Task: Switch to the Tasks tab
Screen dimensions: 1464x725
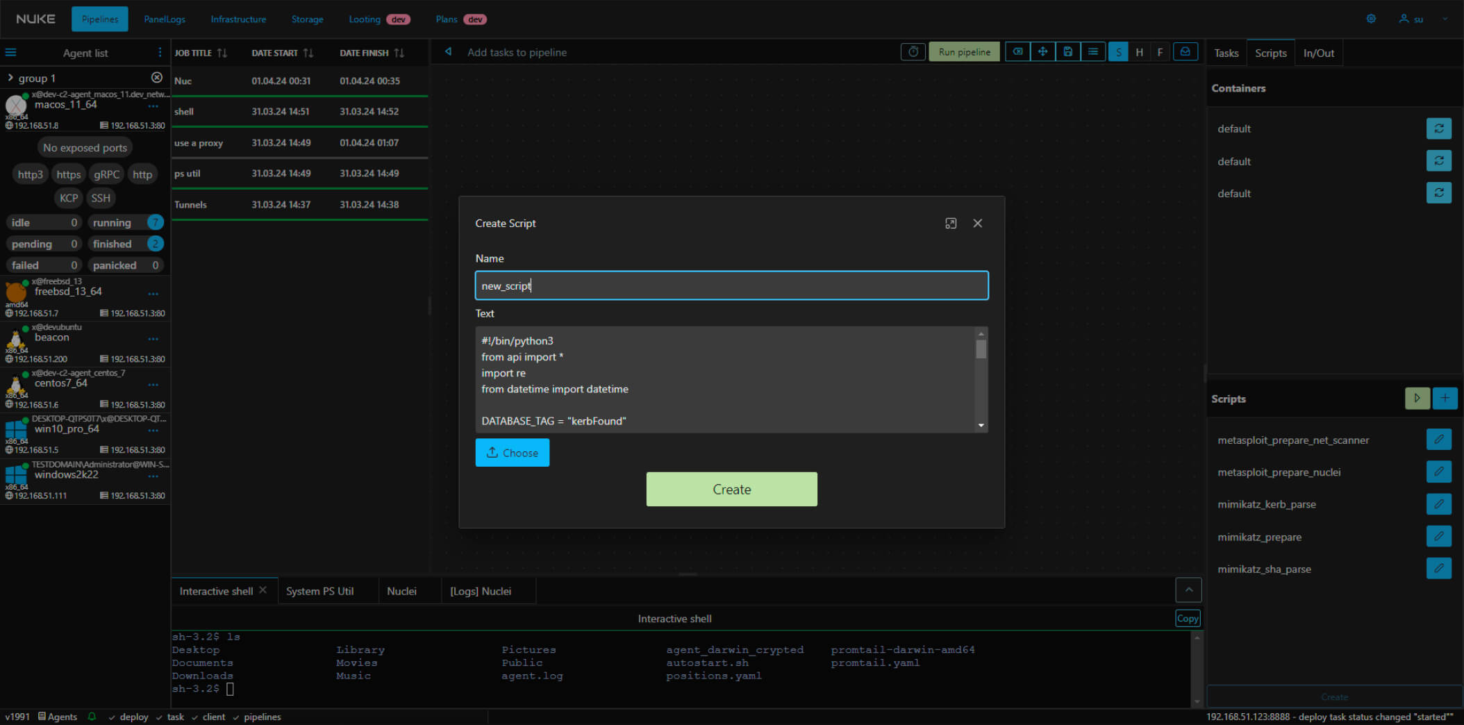Action: coord(1226,53)
